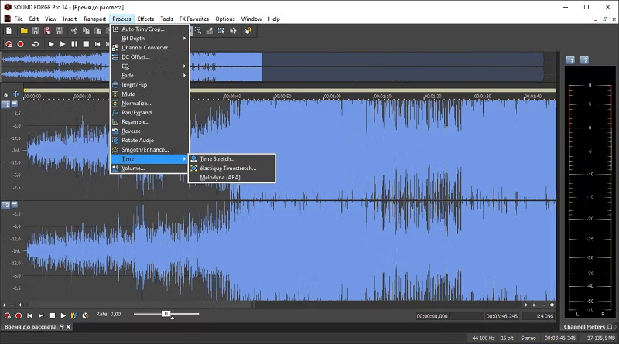Image resolution: width=619 pixels, height=344 pixels.
Task: Toggle channel 1 button above the meters
Action: pyautogui.click(x=571, y=60)
